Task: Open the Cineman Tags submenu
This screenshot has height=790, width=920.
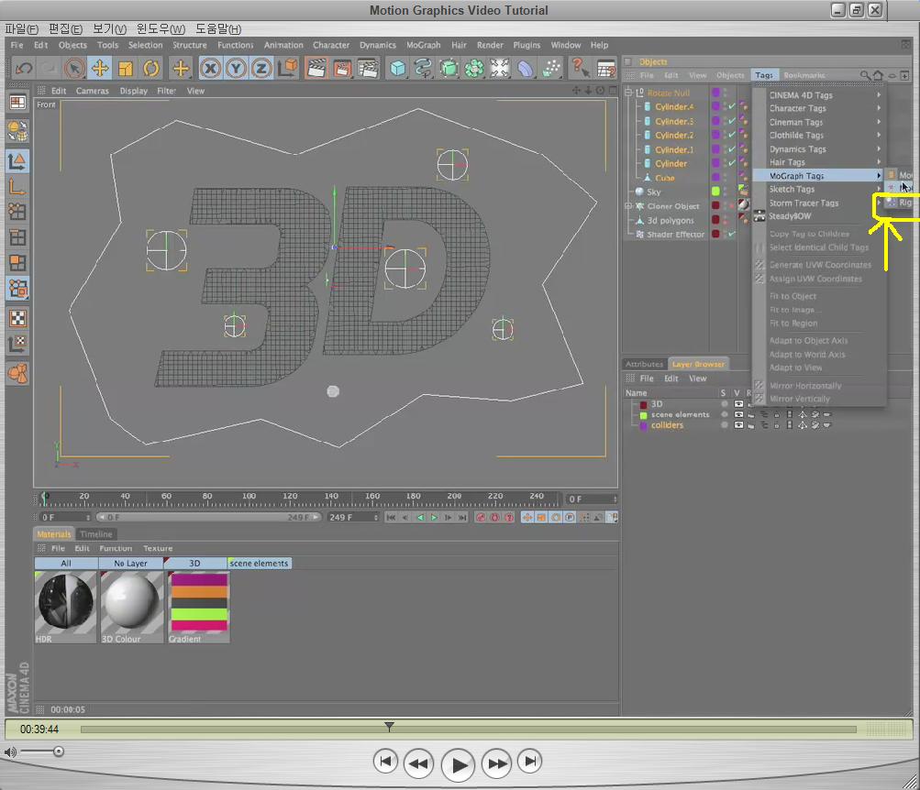Action: pyautogui.click(x=820, y=122)
